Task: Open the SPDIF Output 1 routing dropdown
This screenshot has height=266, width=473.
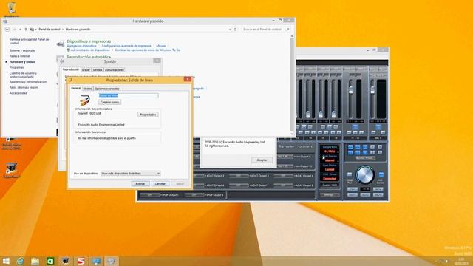Action: pos(149,195)
